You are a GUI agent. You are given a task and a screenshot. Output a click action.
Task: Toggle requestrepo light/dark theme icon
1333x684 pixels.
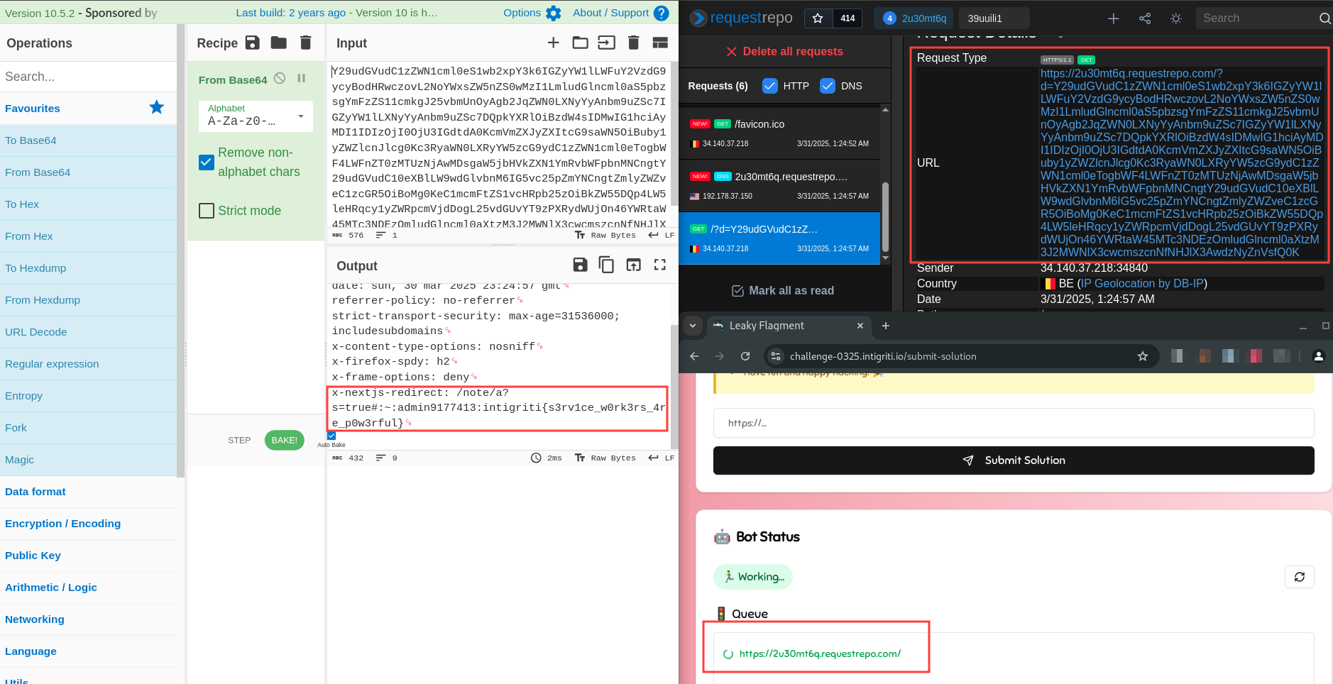[x=1175, y=18]
